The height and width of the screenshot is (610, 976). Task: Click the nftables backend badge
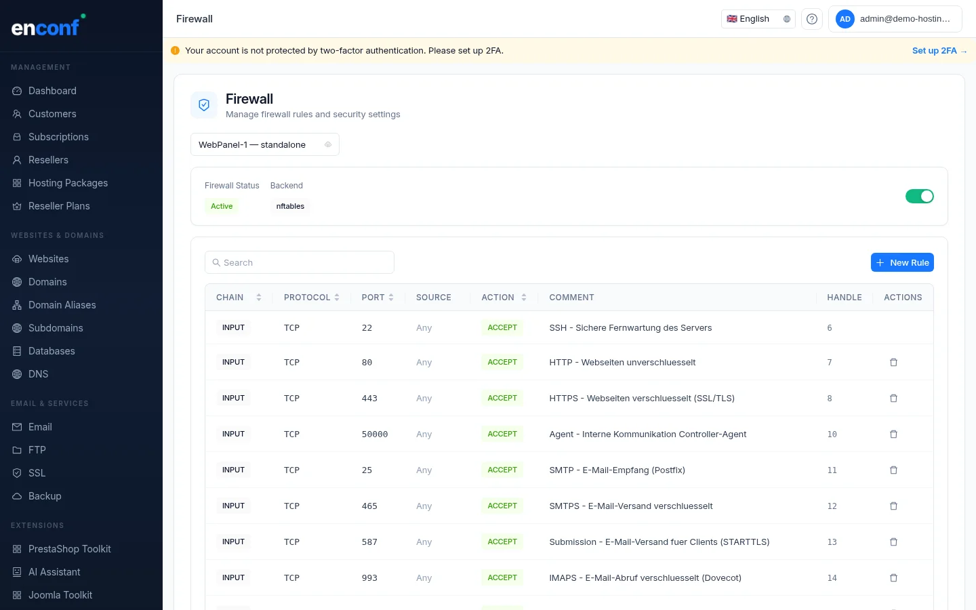point(290,206)
